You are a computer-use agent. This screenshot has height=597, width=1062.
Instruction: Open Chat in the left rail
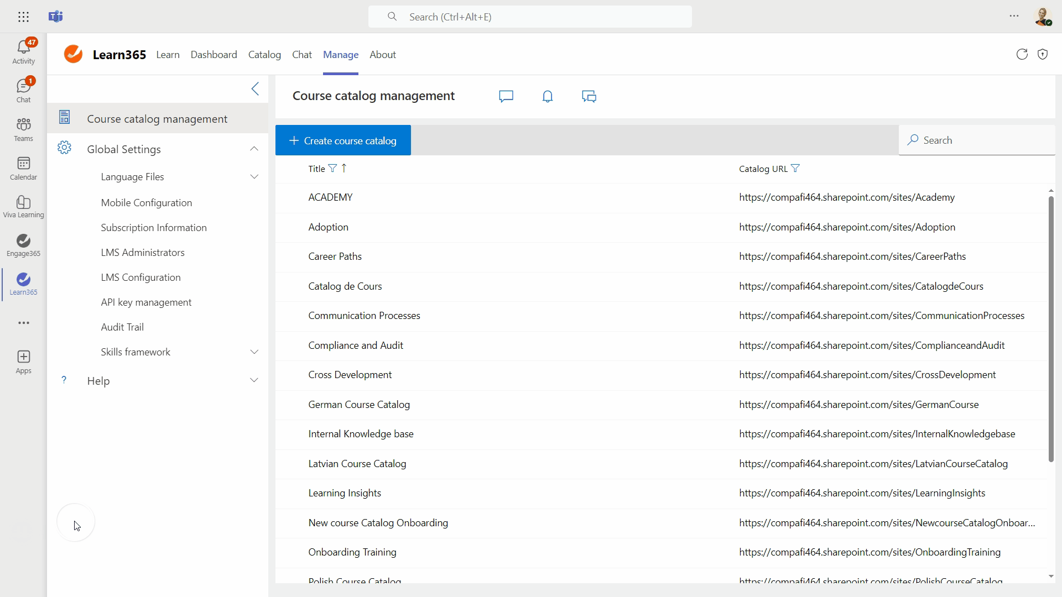(x=23, y=90)
